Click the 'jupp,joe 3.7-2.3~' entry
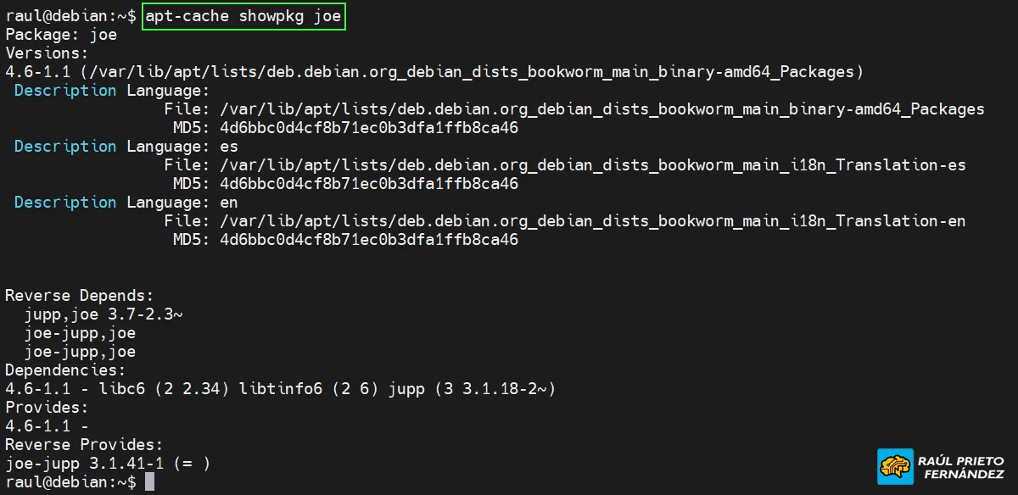 [103, 314]
